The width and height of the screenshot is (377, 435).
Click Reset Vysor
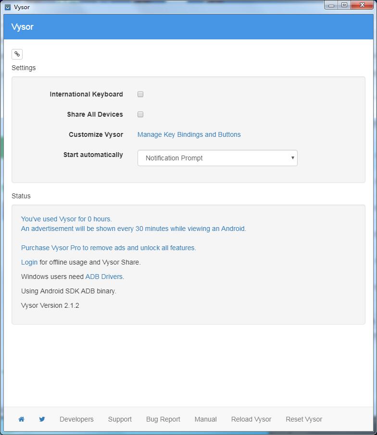(304, 419)
